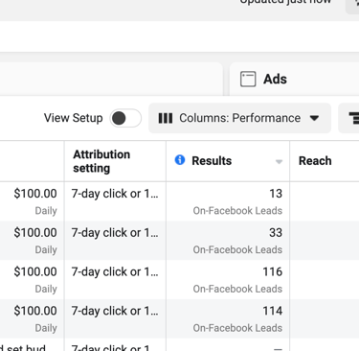The image size is (359, 351).
Task: Open the 114 On-Facebook Leads result
Action: 237,318
